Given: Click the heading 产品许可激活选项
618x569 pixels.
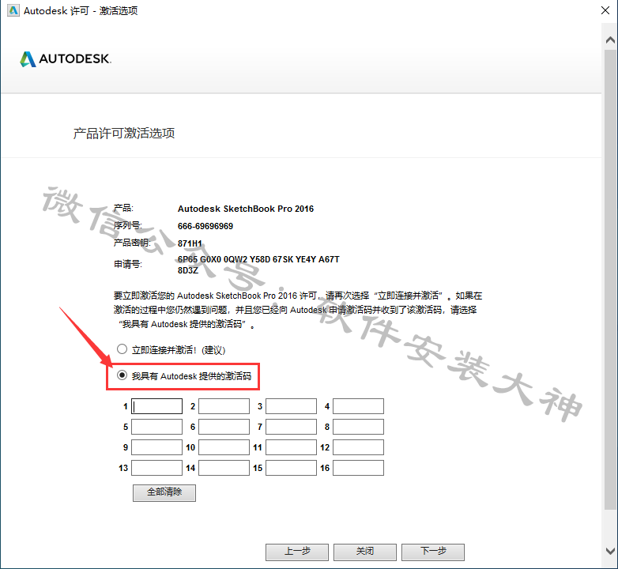Looking at the screenshot, I should (x=124, y=134).
